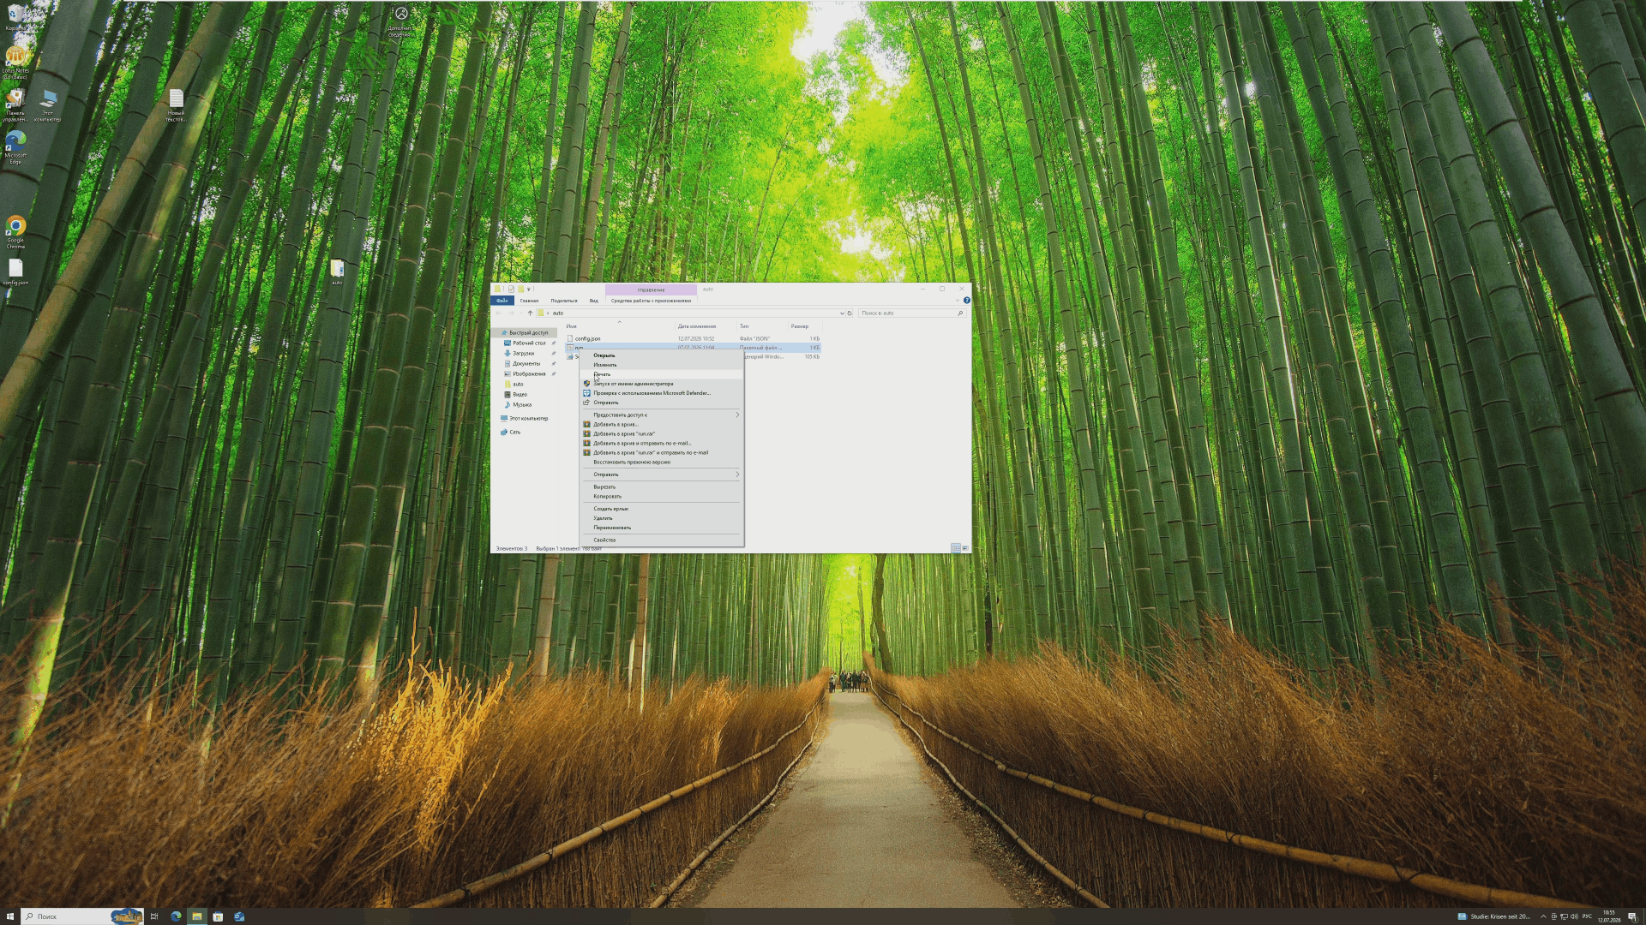Click the WinRAR icon for "Добавить в архив..."

coord(586,425)
